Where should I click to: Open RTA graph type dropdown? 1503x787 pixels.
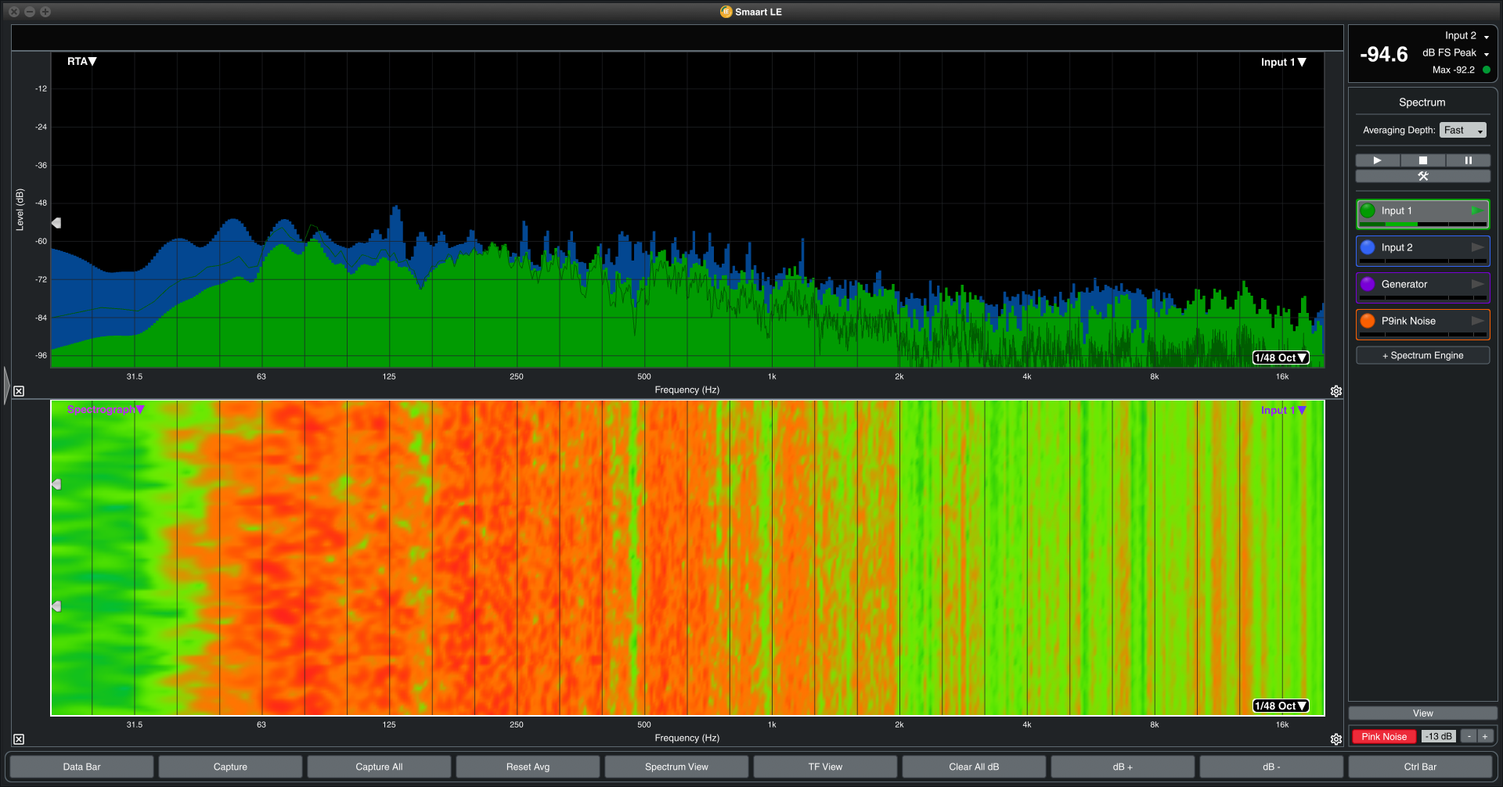81,61
